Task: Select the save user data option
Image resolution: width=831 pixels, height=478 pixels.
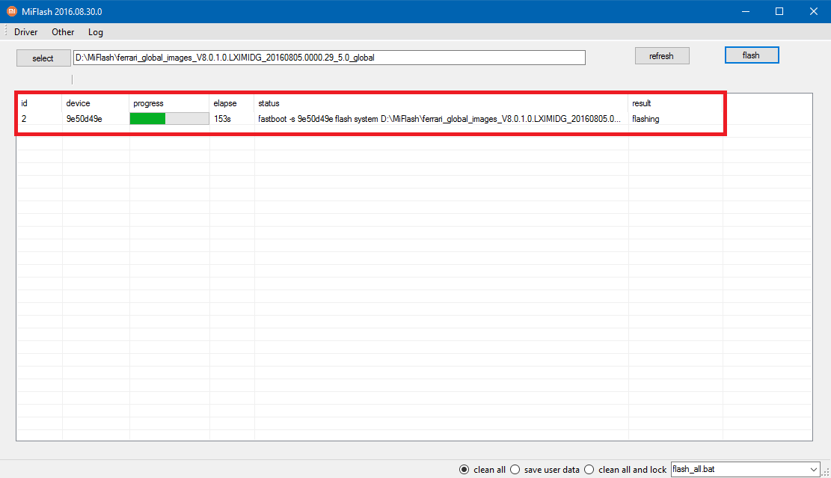Action: [x=545, y=470]
